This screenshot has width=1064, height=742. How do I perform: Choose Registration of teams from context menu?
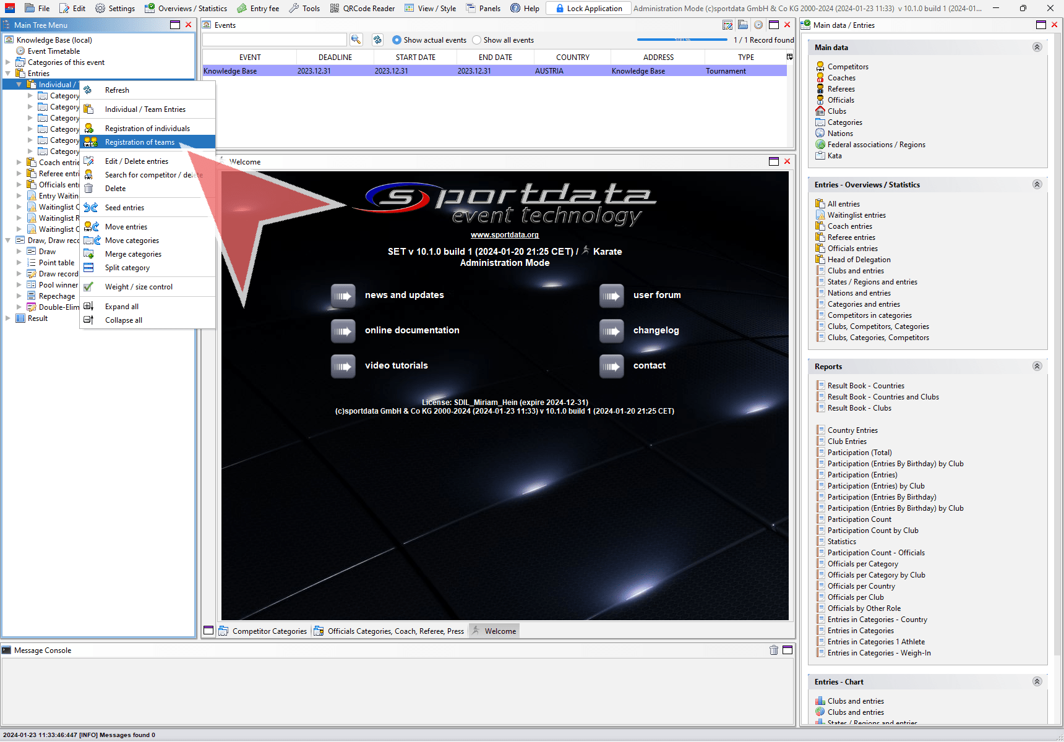[x=140, y=142]
